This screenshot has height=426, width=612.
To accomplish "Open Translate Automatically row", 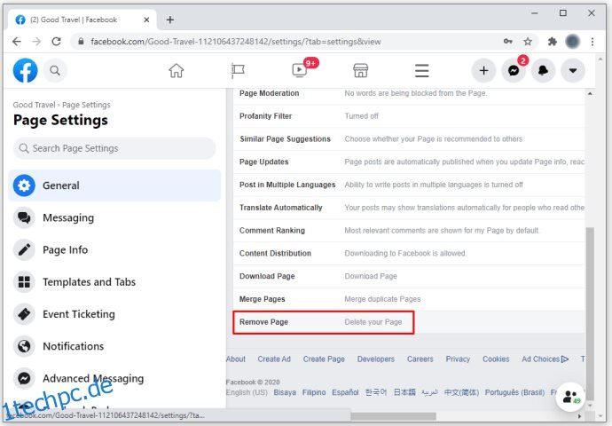I will [x=409, y=208].
